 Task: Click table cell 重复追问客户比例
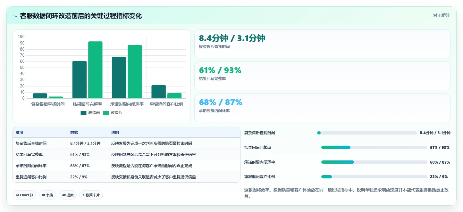[x=31, y=177]
